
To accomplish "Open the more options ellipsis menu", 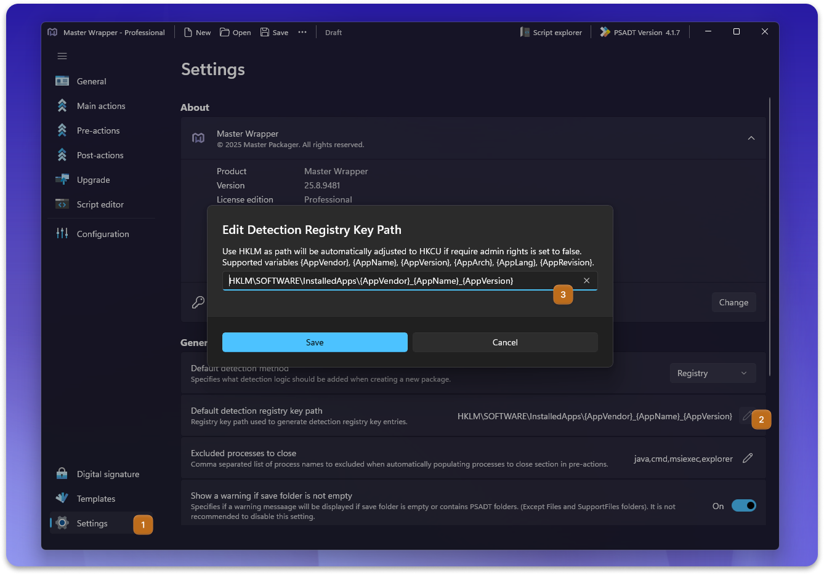I will click(302, 32).
